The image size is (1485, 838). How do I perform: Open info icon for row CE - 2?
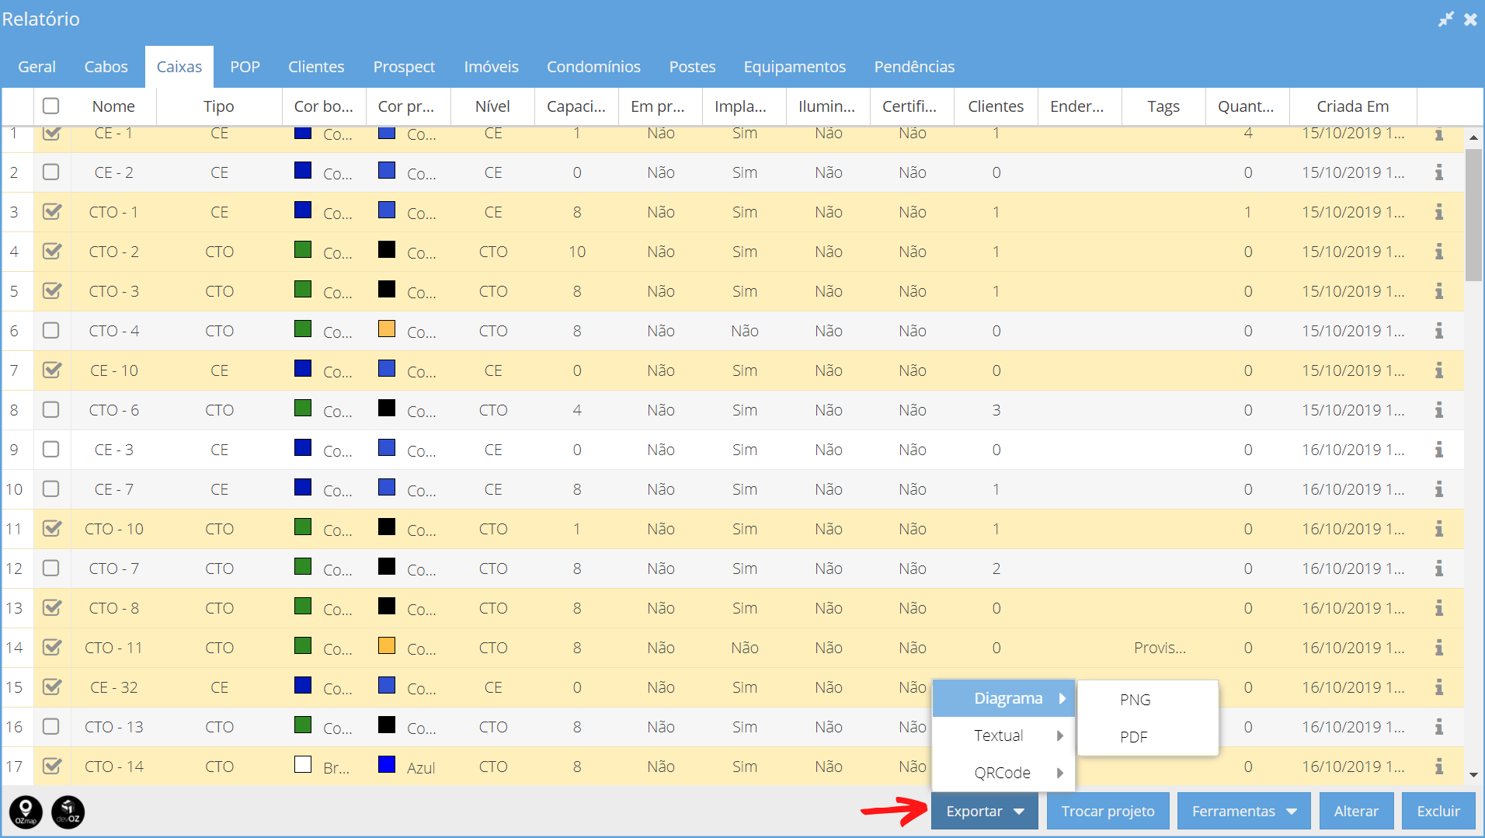[x=1439, y=172]
